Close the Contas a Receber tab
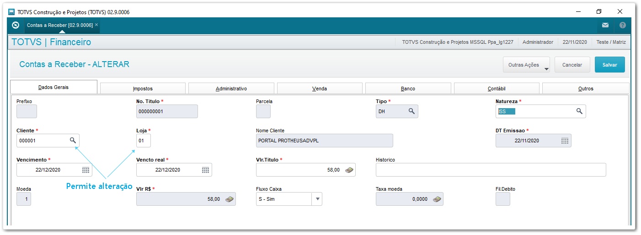The width and height of the screenshot is (641, 235). (x=96, y=25)
